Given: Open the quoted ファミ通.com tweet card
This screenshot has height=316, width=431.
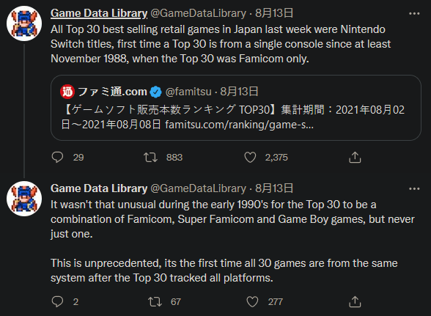Looking at the screenshot, I should click(236, 108).
